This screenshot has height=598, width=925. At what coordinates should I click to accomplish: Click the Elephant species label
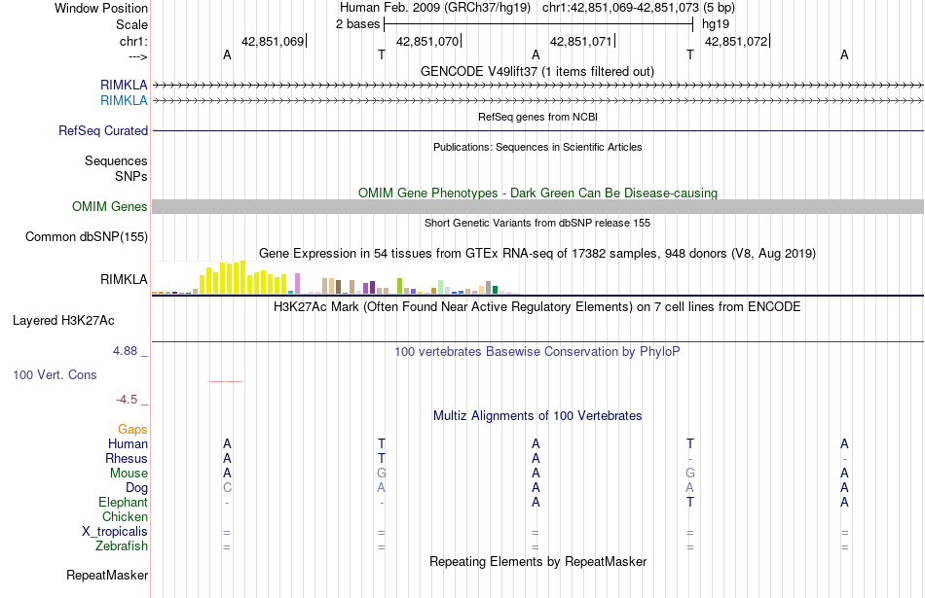pos(124,502)
